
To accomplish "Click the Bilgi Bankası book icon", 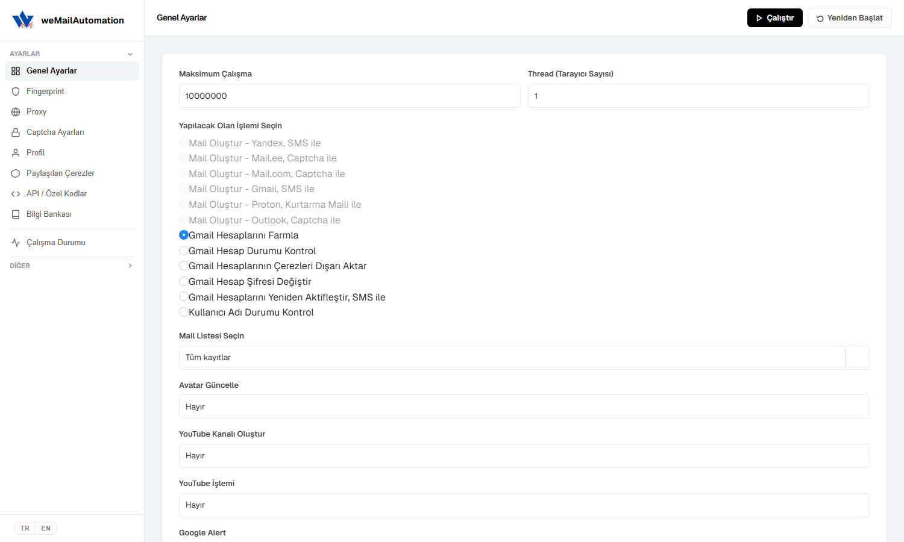I will pyautogui.click(x=16, y=214).
